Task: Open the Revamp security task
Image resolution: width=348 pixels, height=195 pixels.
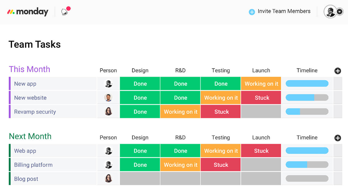Action: click(35, 112)
